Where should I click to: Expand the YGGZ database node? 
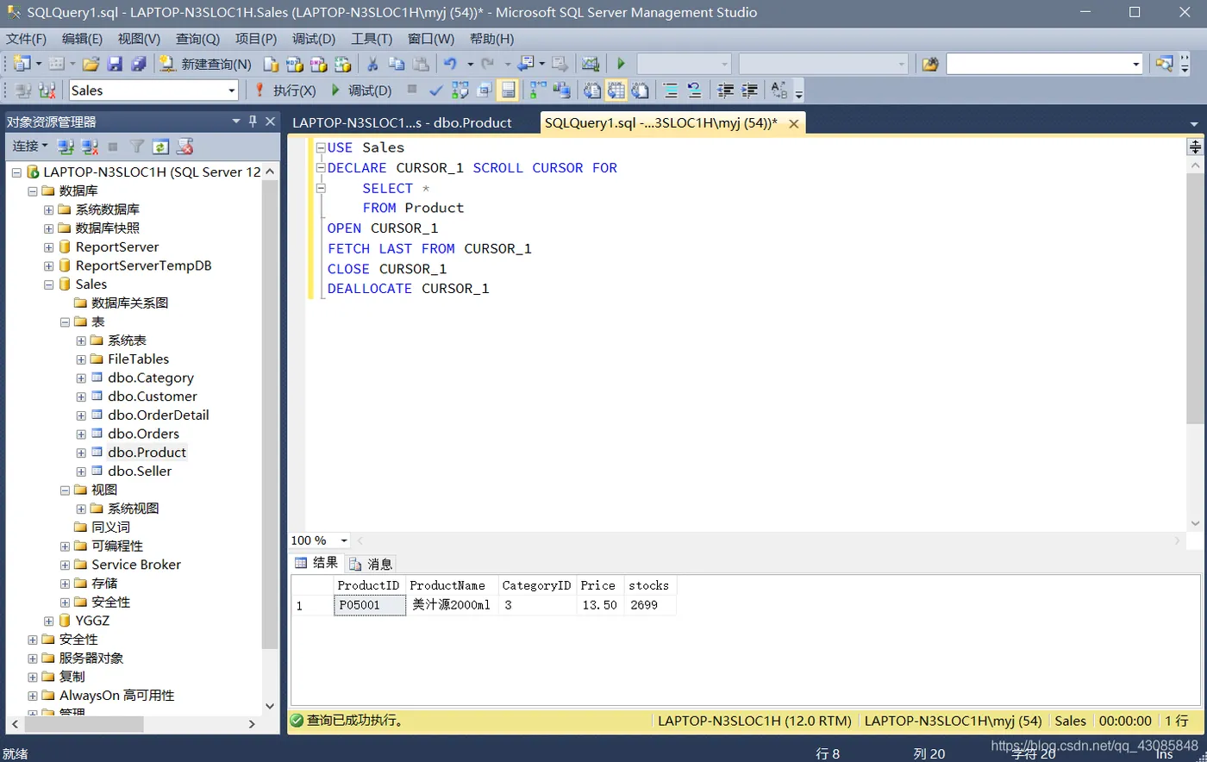(x=49, y=621)
